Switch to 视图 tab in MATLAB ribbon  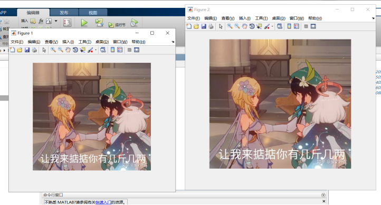click(93, 13)
